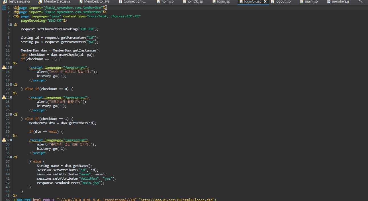The height and width of the screenshot is (201, 368).
Task: Click the import MemberDao page directive on line 2
Action: [x=60, y=12]
